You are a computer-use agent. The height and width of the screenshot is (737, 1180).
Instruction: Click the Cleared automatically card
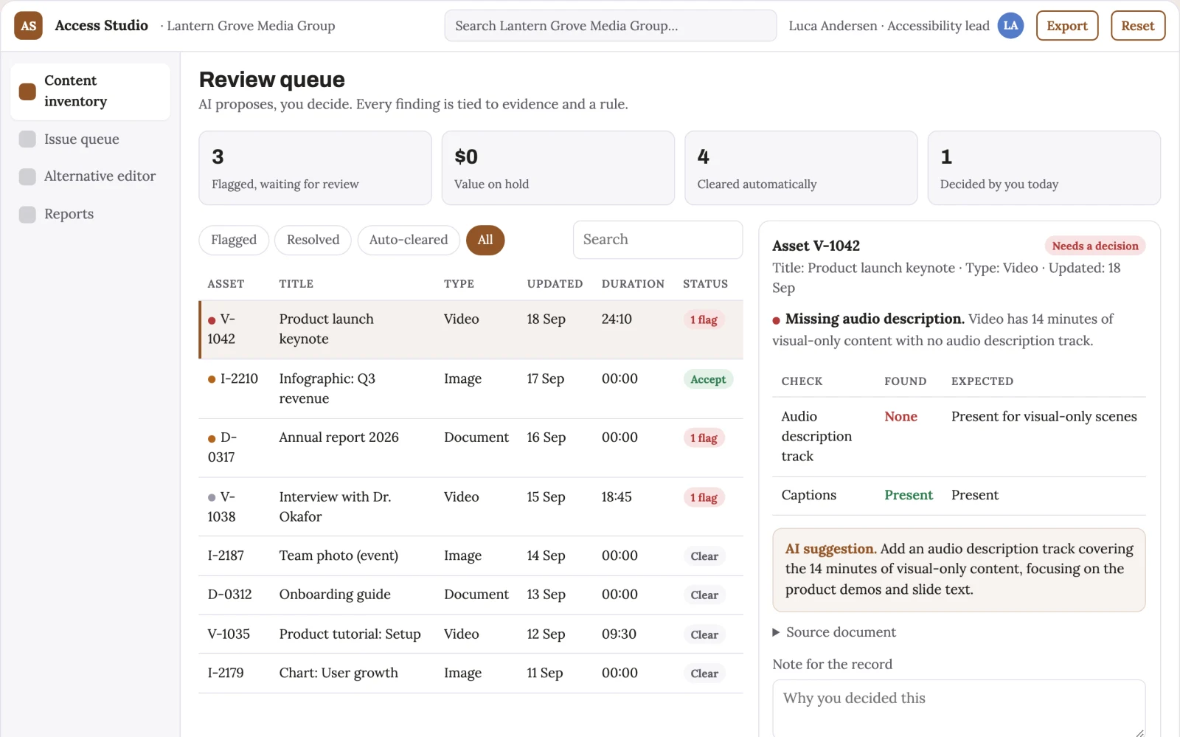coord(801,168)
